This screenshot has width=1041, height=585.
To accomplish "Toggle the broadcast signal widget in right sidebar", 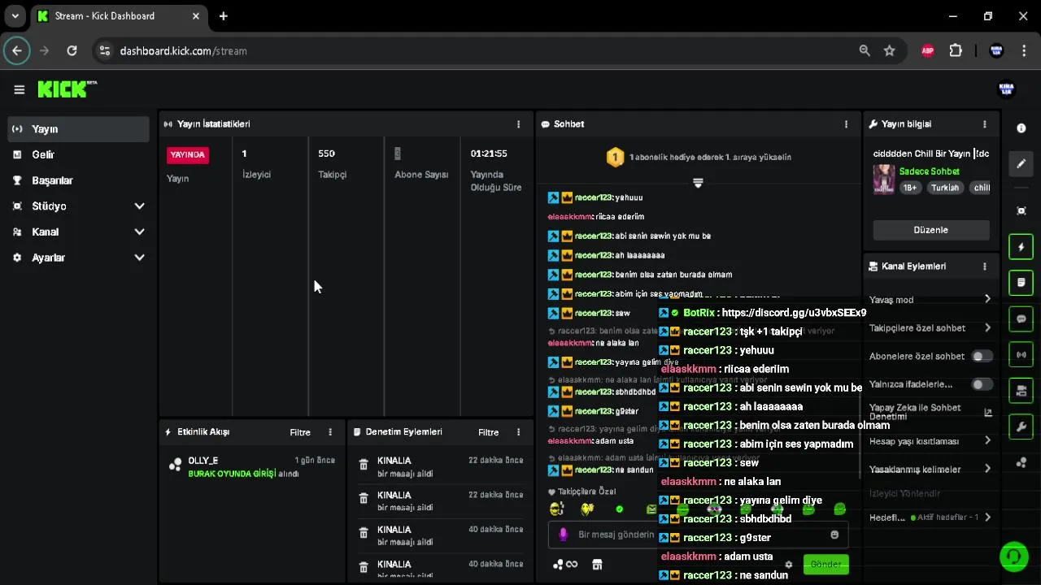I will pos(1021,354).
